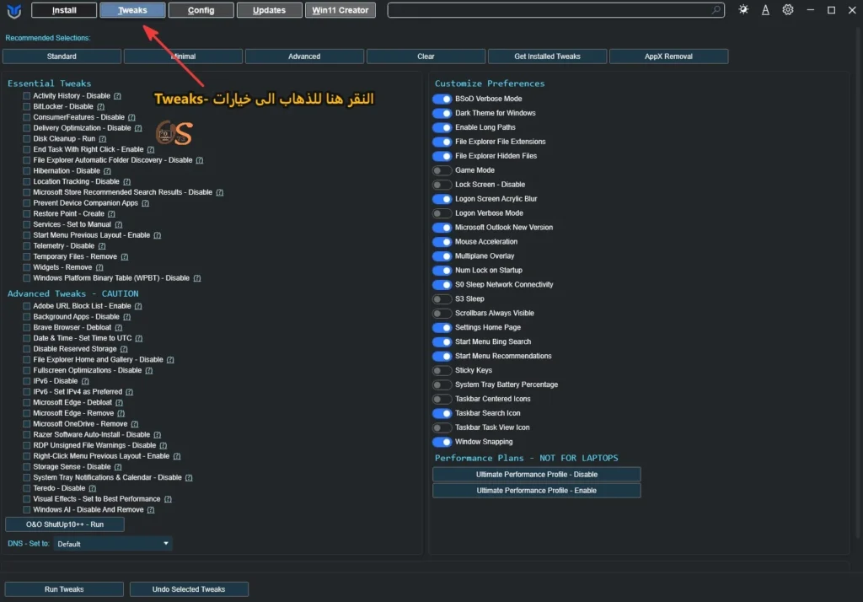The width and height of the screenshot is (863, 602).
Task: Apply the Advanced recommended selection
Action: pos(304,56)
